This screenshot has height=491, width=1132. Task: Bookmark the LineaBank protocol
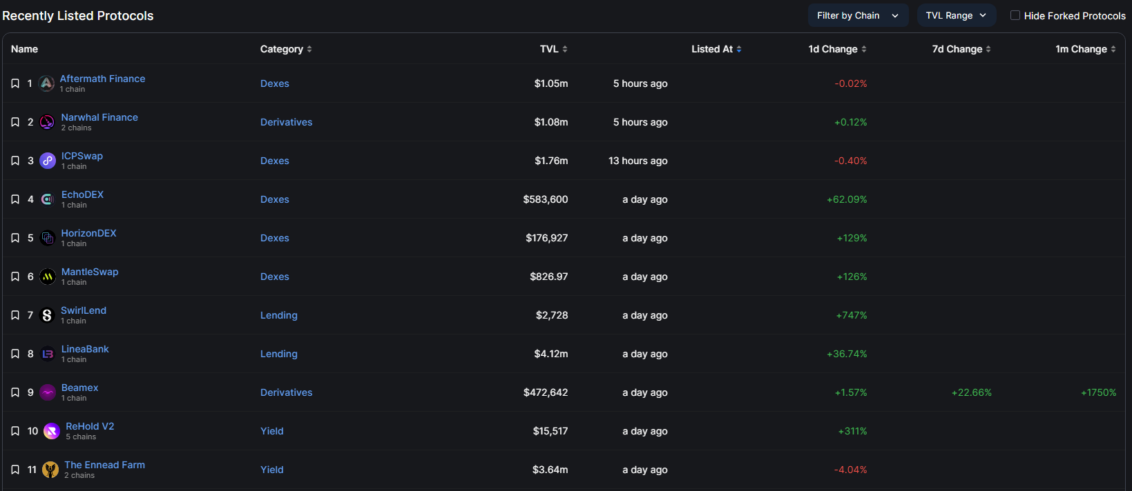coord(15,354)
